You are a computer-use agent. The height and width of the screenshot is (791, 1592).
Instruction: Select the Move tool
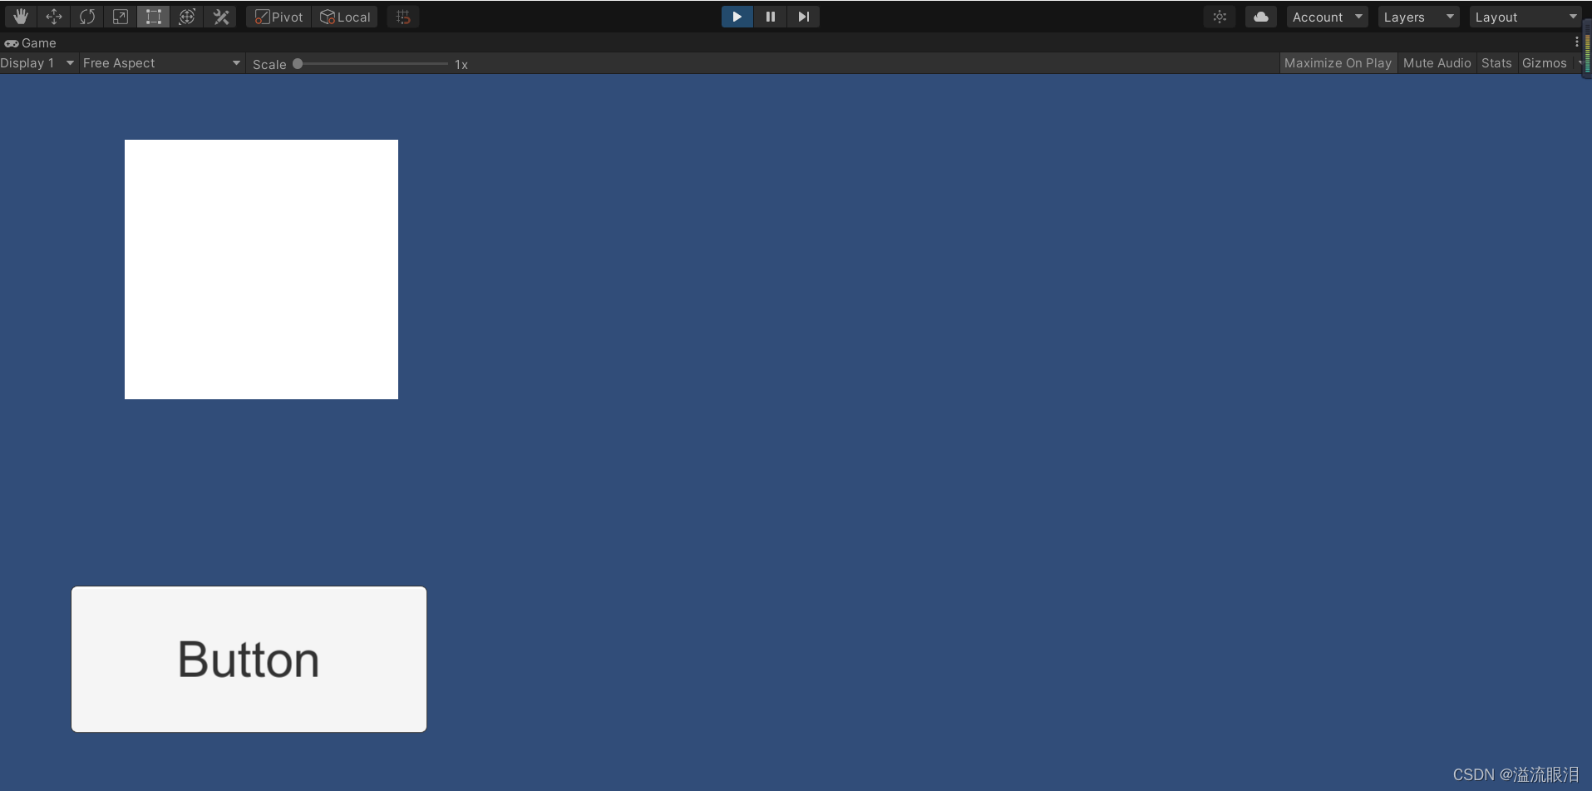tap(54, 17)
